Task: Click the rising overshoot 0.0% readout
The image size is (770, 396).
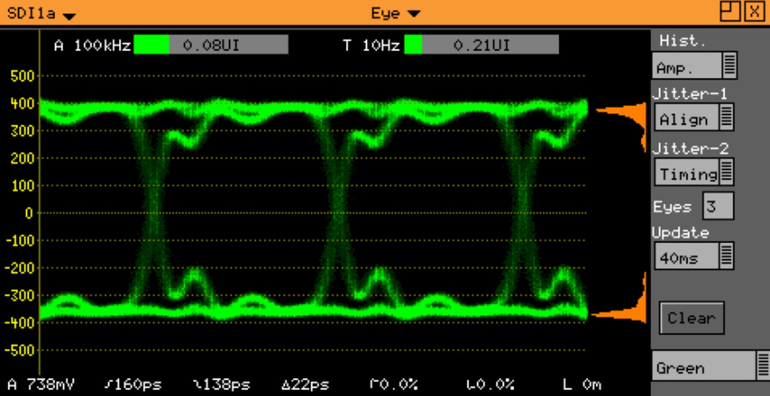Action: point(394,384)
